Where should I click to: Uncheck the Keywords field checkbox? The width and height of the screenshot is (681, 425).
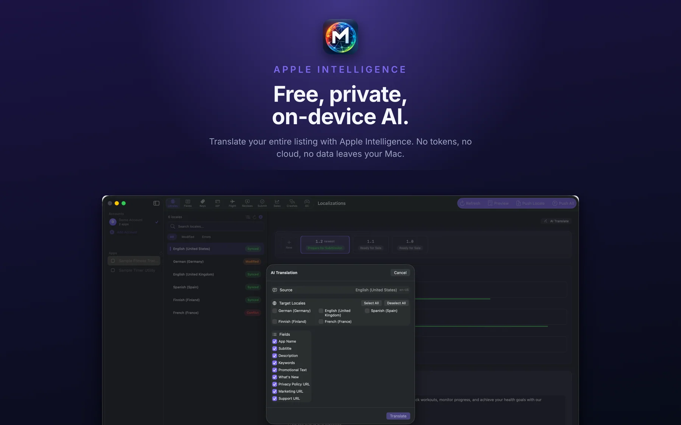(275, 363)
